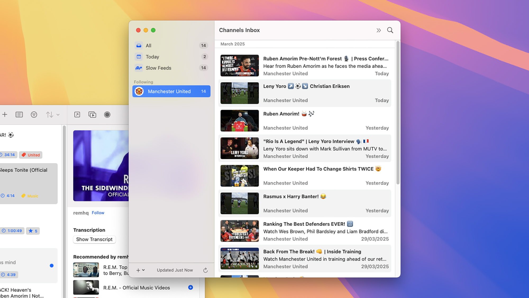Click the list view layout icon
529x298 pixels.
19,115
